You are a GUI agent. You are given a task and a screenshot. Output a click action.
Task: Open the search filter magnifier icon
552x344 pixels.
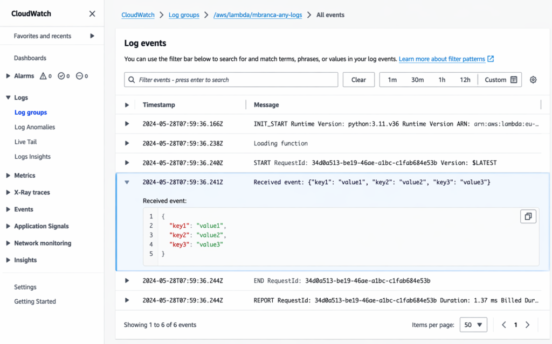click(132, 79)
